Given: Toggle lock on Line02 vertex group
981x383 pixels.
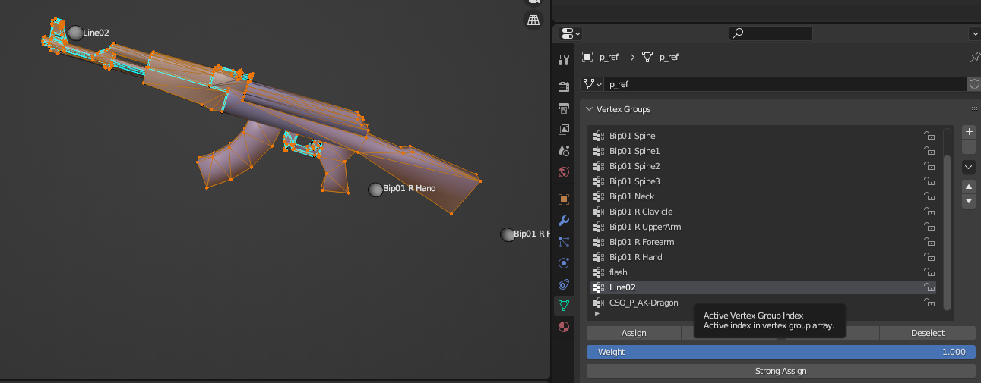Looking at the screenshot, I should click(929, 287).
